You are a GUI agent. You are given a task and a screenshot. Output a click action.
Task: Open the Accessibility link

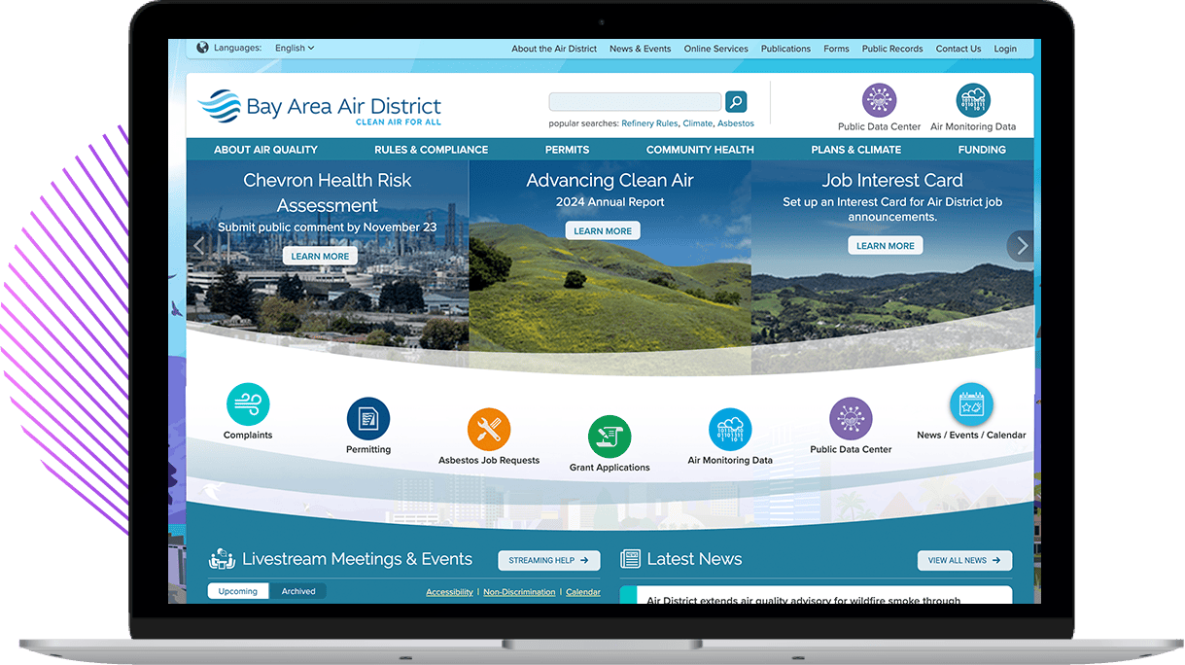pos(449,592)
